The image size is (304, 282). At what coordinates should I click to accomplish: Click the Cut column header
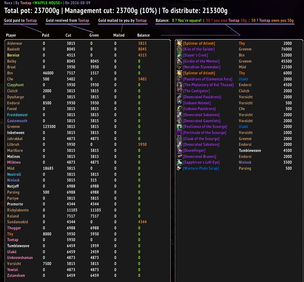[x=68, y=35]
